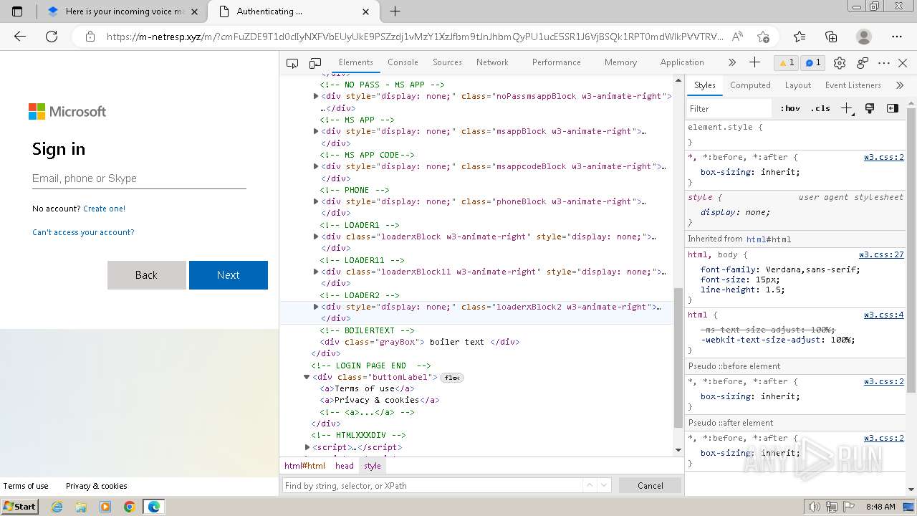Switch to the Sources tab

447,62
